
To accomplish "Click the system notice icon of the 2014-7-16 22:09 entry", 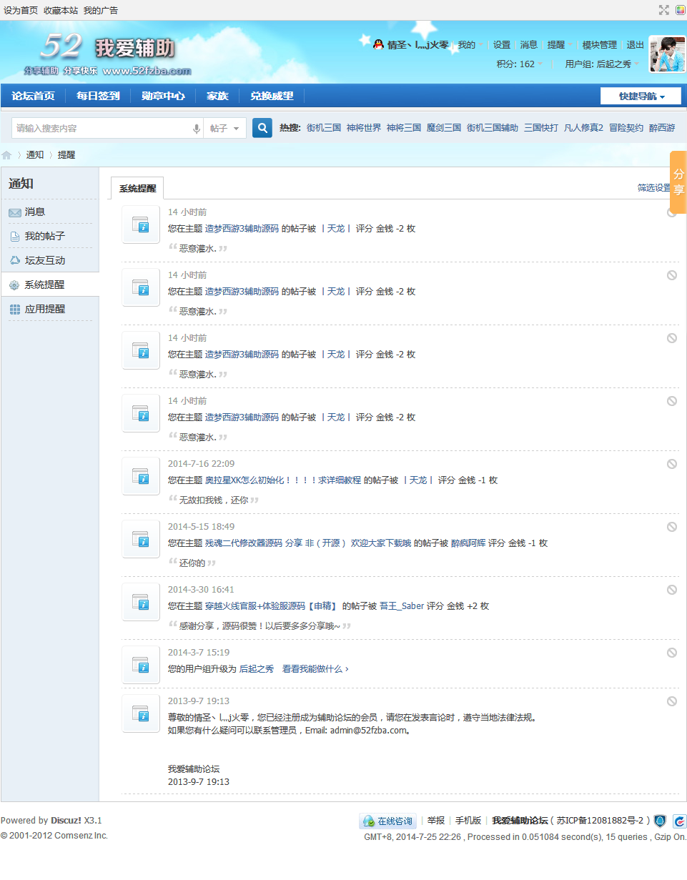I will [141, 476].
